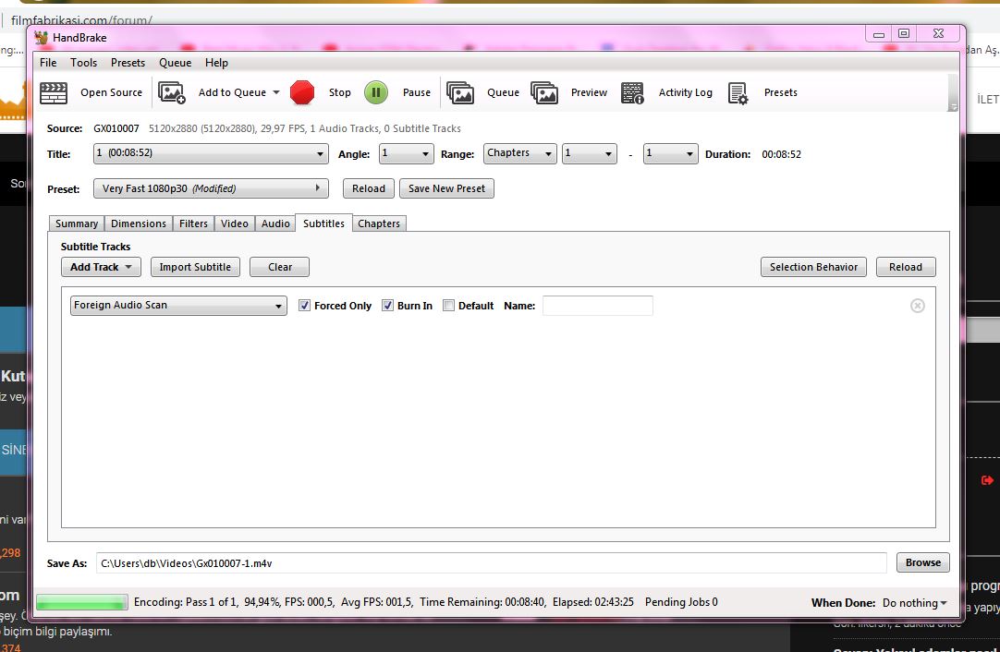Enable the Default subtitle checkbox
The height and width of the screenshot is (652, 1000).
click(449, 306)
